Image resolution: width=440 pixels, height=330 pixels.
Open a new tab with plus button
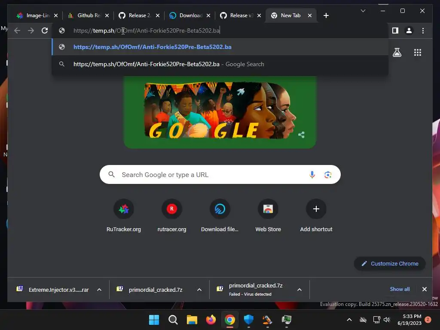(x=326, y=15)
